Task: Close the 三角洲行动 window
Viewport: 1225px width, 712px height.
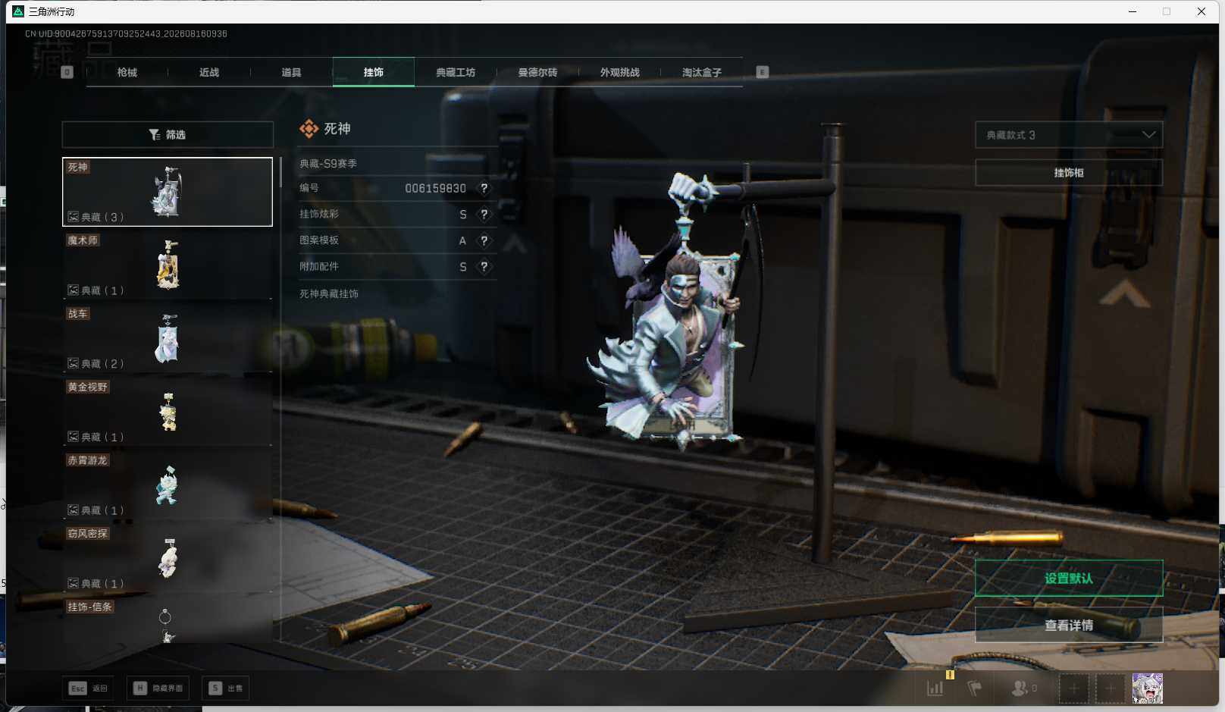Action: click(1202, 11)
